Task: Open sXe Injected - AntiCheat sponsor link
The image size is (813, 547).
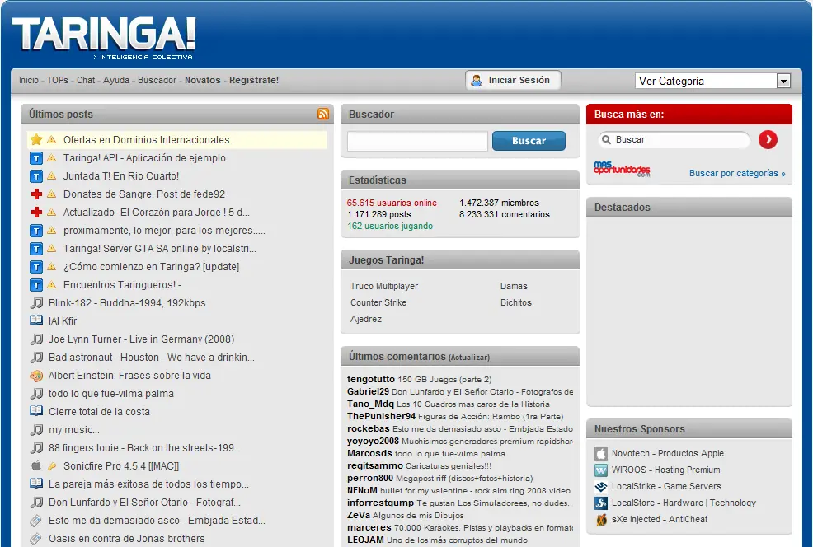Action: point(660,519)
